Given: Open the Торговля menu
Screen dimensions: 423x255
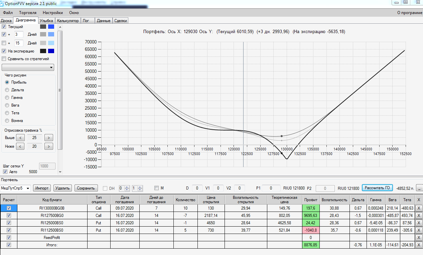Looking at the screenshot, I should coord(28,13).
